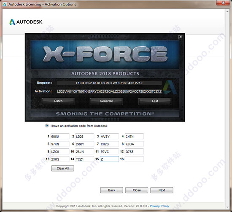This screenshot has height=212, width=232.
Task: Close the Autodesk Licensing window
Action: [x=224, y=3]
